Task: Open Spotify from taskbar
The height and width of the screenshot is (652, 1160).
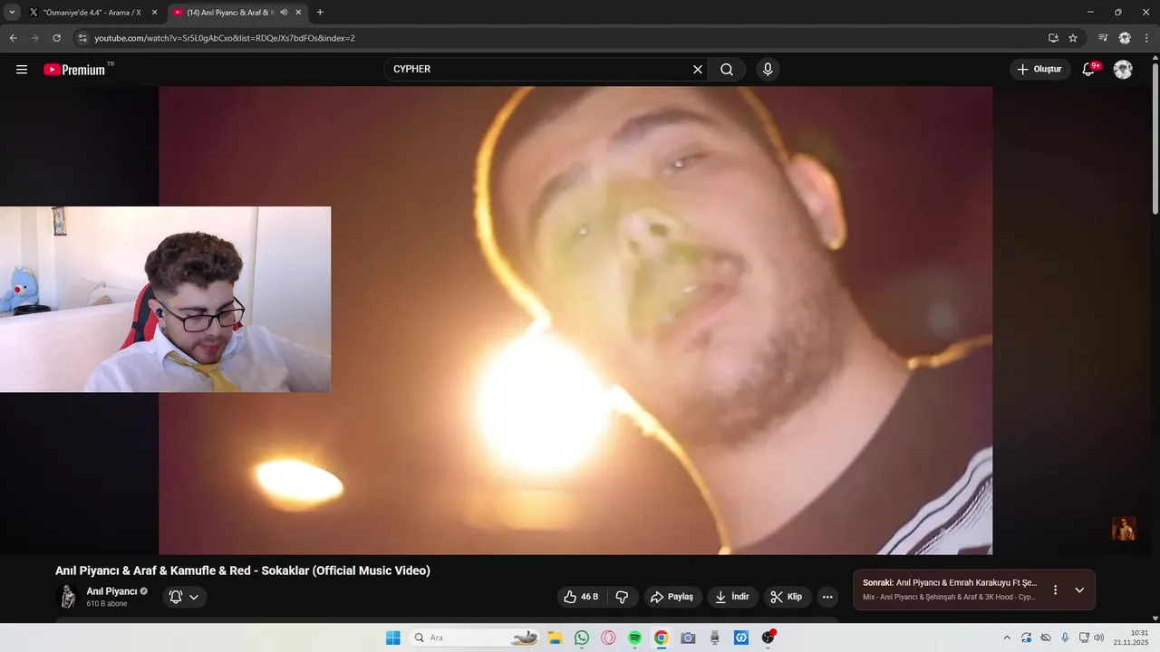Action: (x=634, y=638)
